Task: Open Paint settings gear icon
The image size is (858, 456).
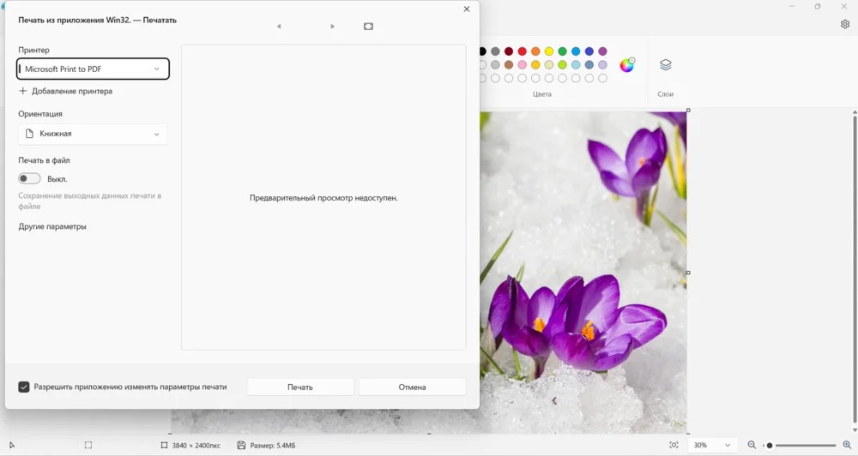Action: click(x=845, y=24)
